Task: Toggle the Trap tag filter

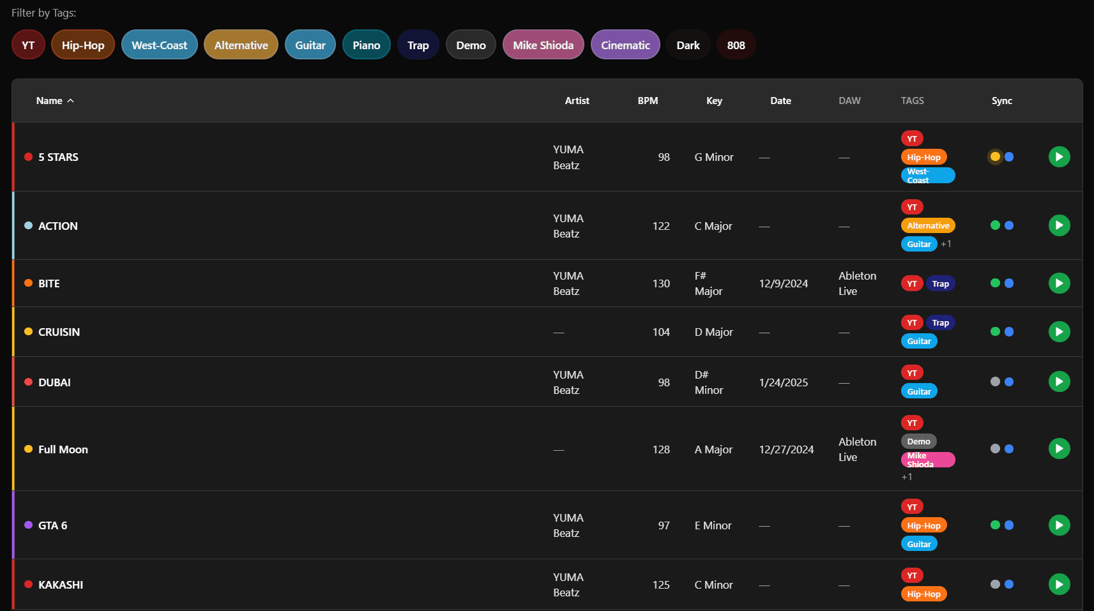Action: 418,45
